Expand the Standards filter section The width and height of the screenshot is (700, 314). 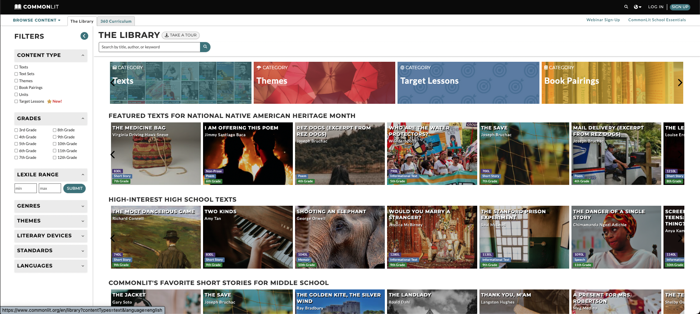tap(51, 251)
